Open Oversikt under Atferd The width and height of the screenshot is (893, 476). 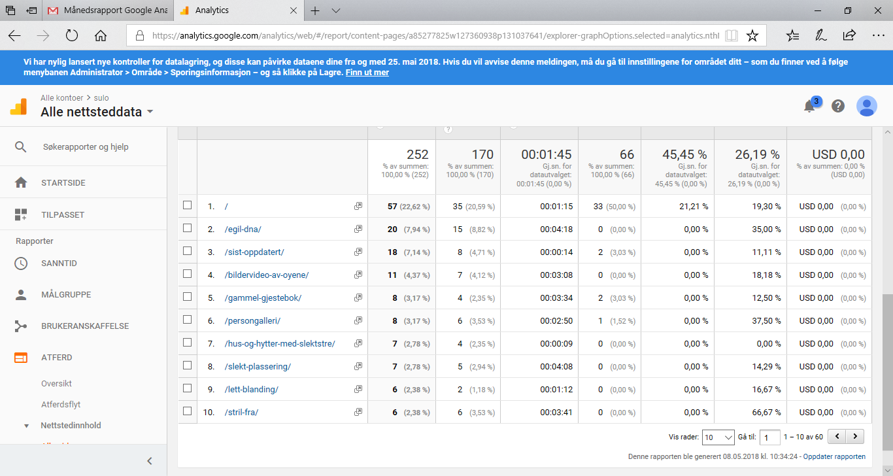(x=56, y=384)
